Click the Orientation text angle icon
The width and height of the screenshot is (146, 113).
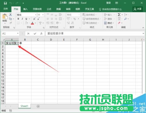(x=58, y=23)
